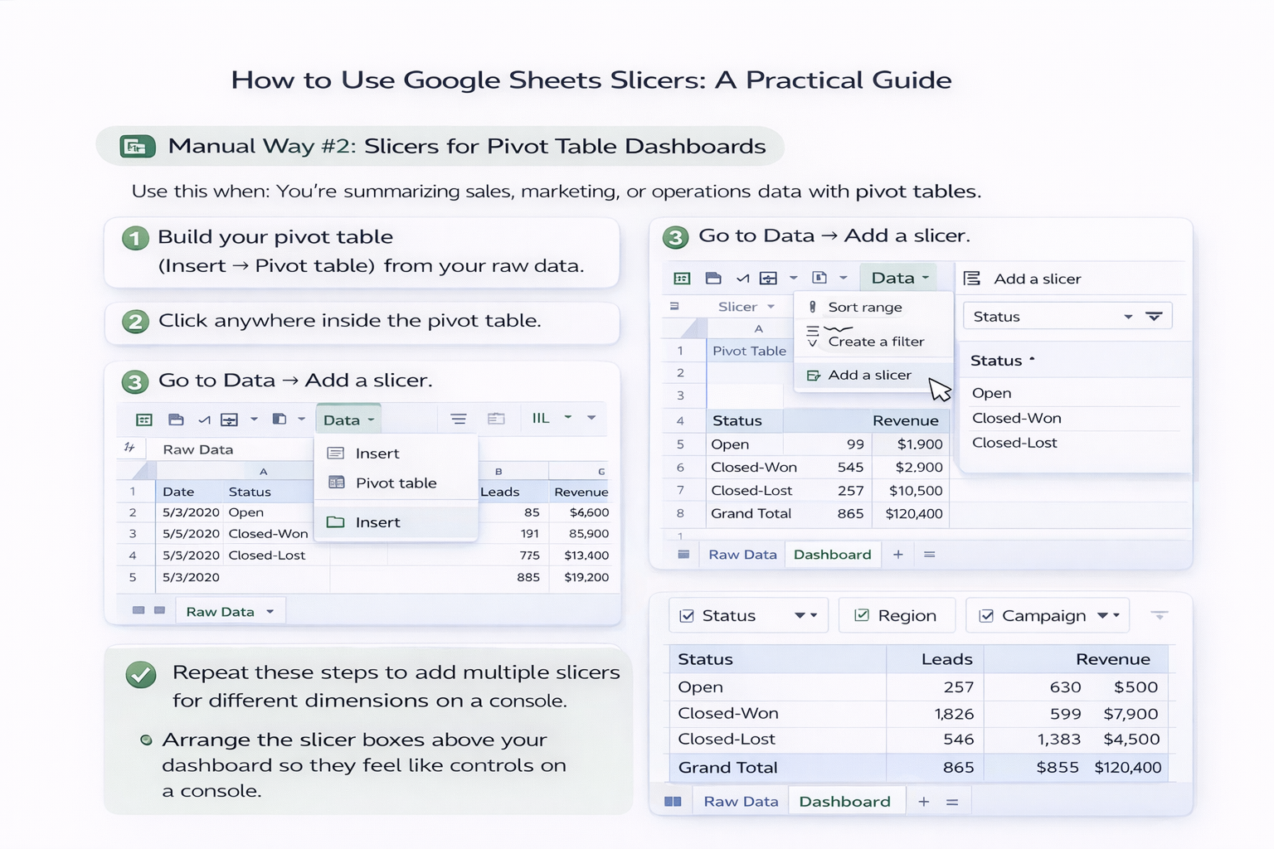Select Closed-Lost in the slicer value list
The width and height of the screenshot is (1274, 849).
[x=1014, y=443]
